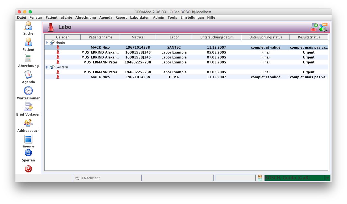Click the Patientenname column header

point(100,37)
